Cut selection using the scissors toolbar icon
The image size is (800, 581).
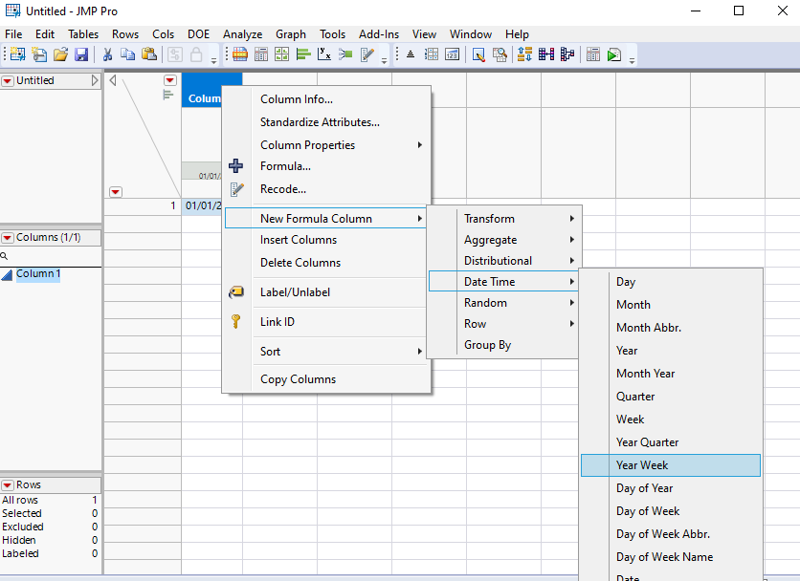[x=108, y=54]
